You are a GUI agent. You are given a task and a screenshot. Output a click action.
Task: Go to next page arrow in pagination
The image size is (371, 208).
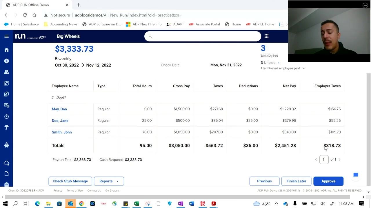[339, 159]
